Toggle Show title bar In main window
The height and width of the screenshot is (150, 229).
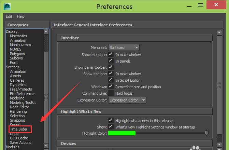[111, 74]
